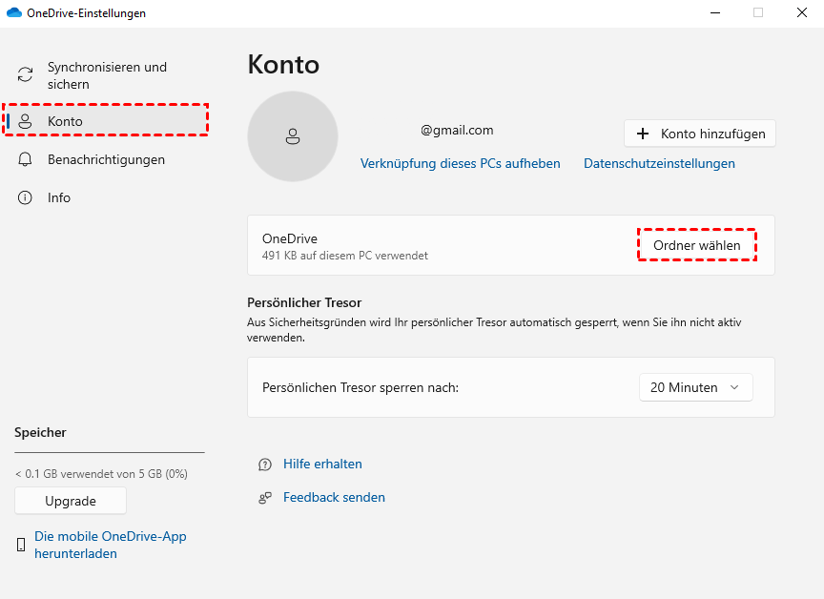Click the Info circle icon
This screenshot has height=599, width=824.
[26, 197]
